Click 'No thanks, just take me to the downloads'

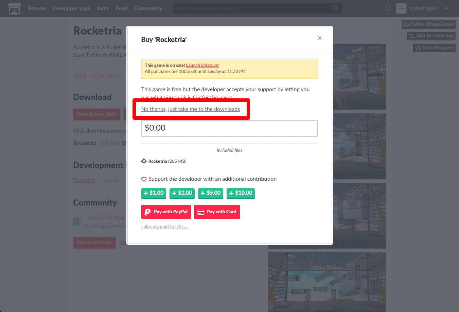[191, 109]
